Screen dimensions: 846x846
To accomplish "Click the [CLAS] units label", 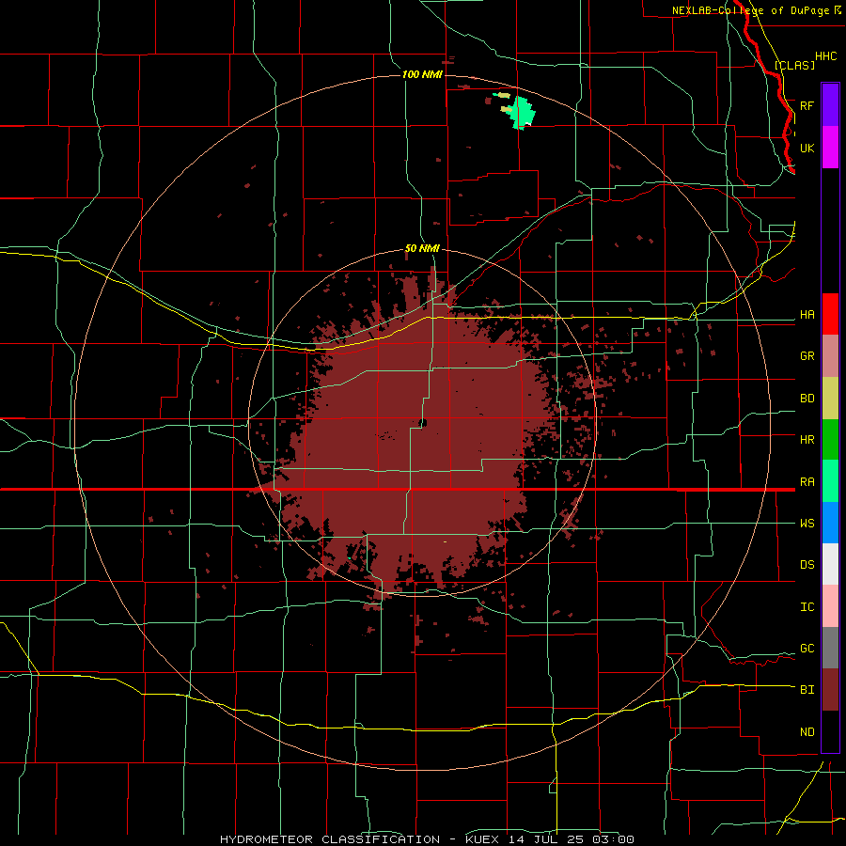I will click(794, 65).
